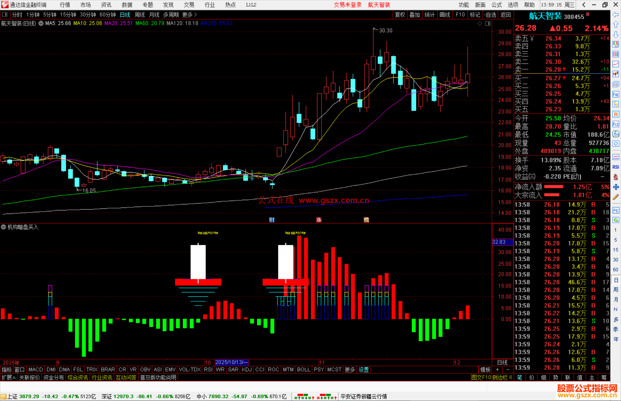Select the pencil drawing tool icon

coord(616,197)
